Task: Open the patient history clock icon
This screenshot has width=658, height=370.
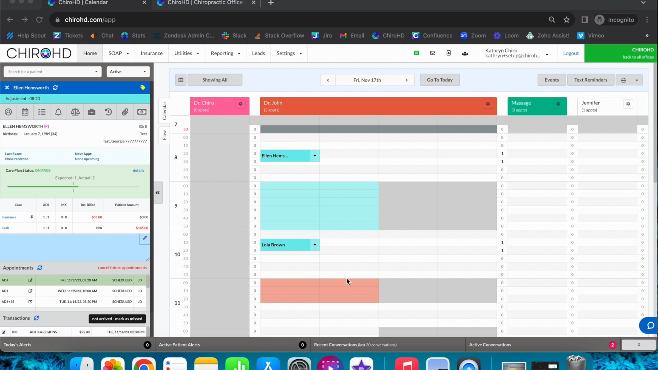Action: (x=108, y=112)
